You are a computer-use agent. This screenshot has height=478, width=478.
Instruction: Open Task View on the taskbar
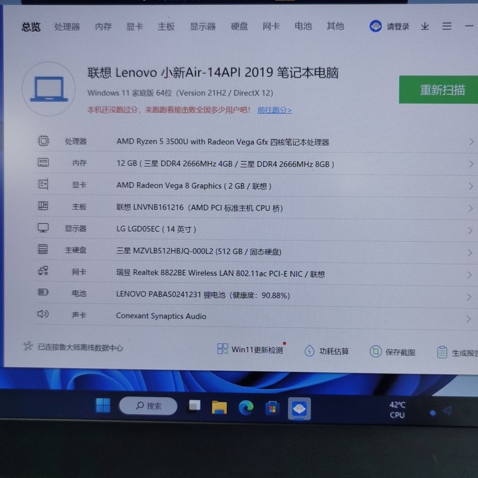(194, 406)
